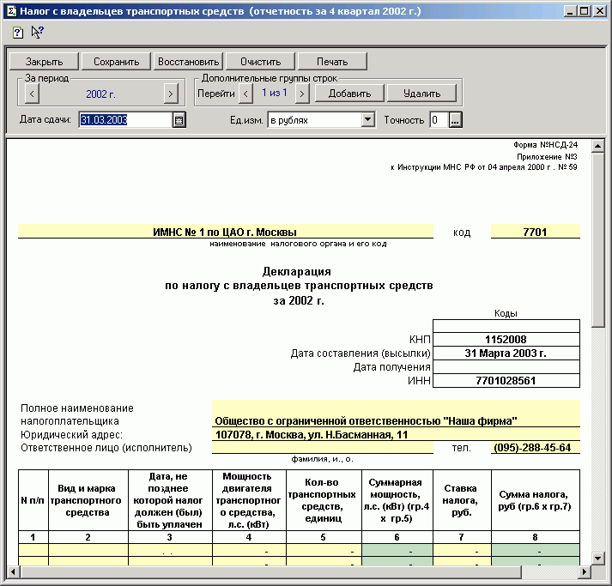Close the window with the title bar X

point(599,11)
